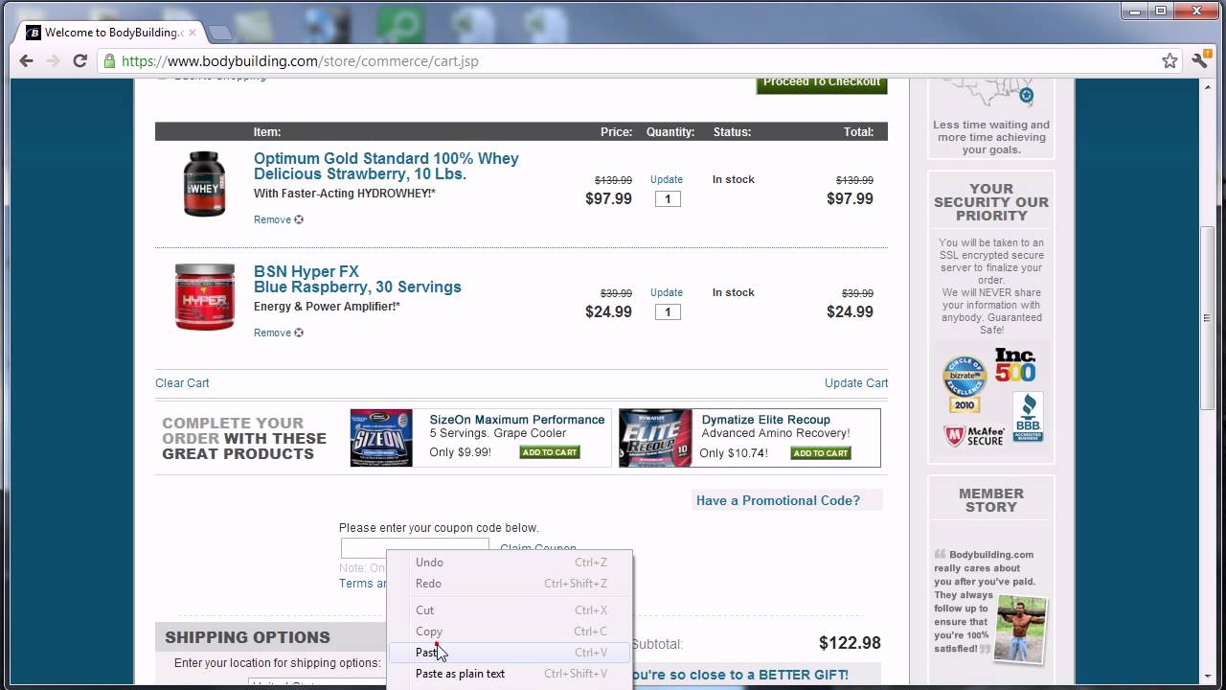Click Clear Cart link
Image resolution: width=1226 pixels, height=690 pixels.
click(x=182, y=382)
